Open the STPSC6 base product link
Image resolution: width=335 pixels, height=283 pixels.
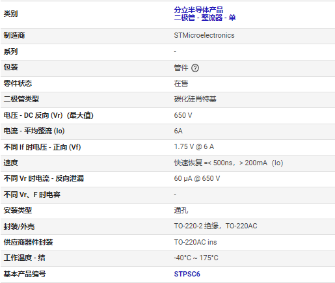click(187, 274)
